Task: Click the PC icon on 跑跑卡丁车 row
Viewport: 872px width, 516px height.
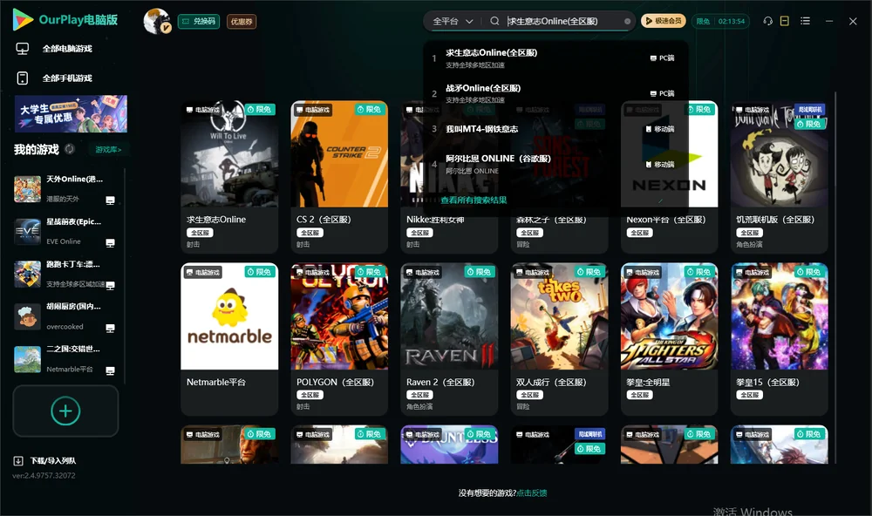Action: 110,285
